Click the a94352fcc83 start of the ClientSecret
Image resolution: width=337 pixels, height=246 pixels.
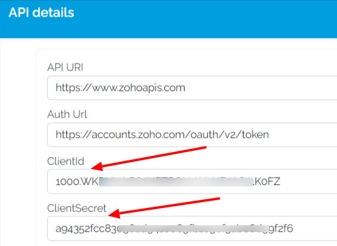[87, 229]
